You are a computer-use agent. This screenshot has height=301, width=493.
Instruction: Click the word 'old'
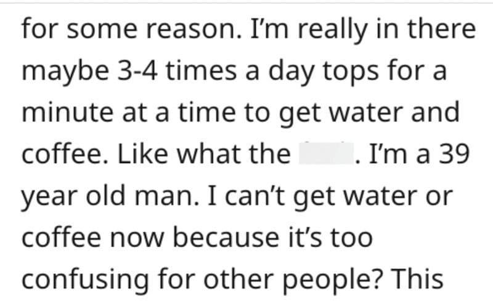pyautogui.click(x=105, y=195)
